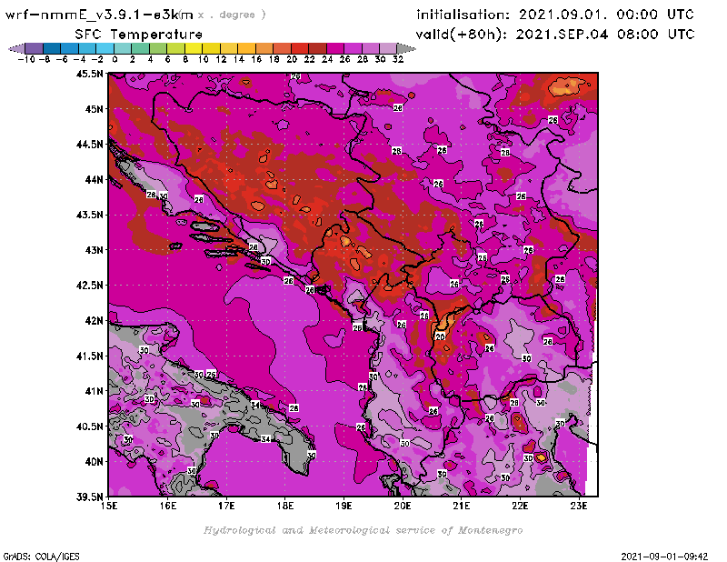Click the '2021-09-01-09:42' timestamp
Viewport: 727px width, 562px height.
pyautogui.click(x=664, y=557)
